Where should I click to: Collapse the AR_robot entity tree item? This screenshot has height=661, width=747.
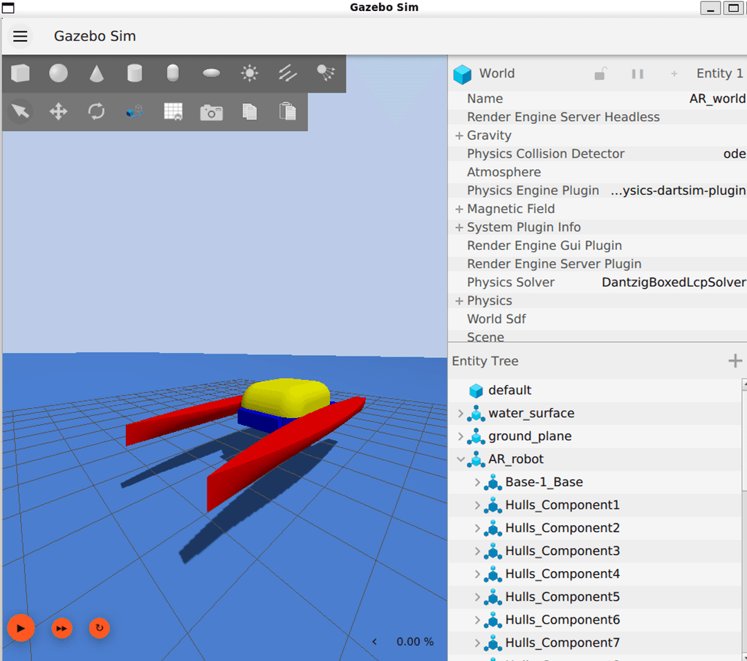pyautogui.click(x=461, y=459)
